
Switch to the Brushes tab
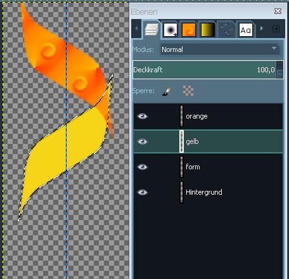click(x=170, y=30)
